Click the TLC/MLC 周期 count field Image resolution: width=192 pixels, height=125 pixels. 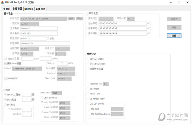click(x=27, y=95)
